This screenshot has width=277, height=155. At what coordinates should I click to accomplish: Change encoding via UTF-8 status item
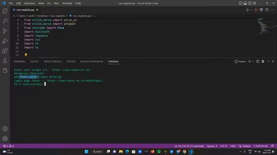pos(223,146)
